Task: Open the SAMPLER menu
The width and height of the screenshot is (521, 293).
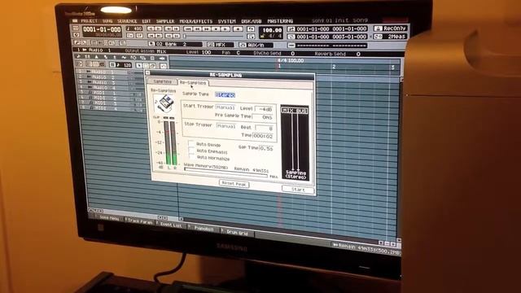Action: [165, 21]
